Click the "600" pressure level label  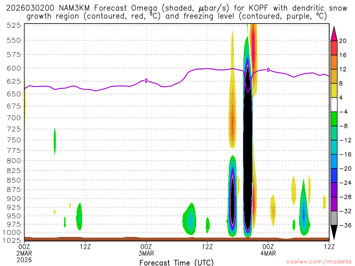[14, 68]
